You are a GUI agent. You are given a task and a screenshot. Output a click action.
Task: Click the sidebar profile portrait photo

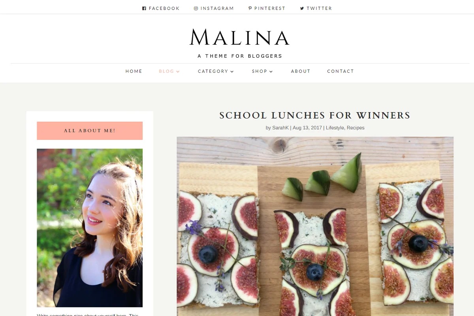[x=90, y=228]
